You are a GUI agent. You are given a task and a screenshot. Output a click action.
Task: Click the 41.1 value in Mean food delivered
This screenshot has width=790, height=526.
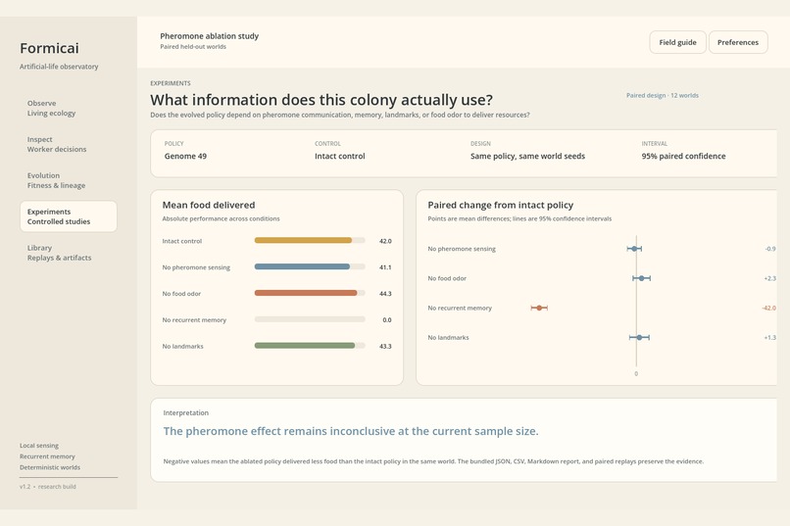[385, 267]
